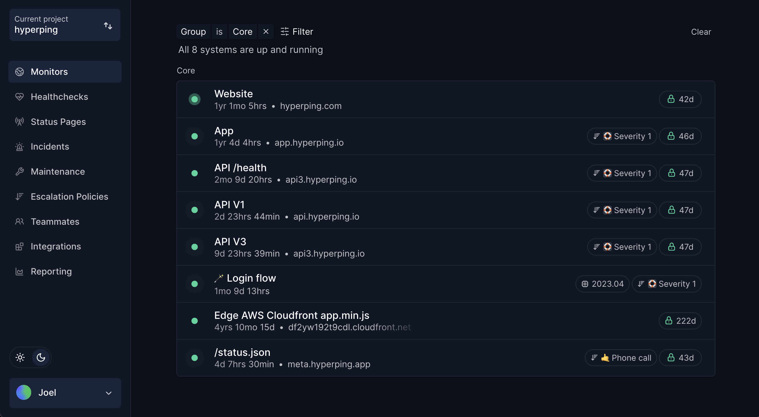
Task: Open Edge AWS Cloudfront app.min.js monitor
Action: point(446,321)
